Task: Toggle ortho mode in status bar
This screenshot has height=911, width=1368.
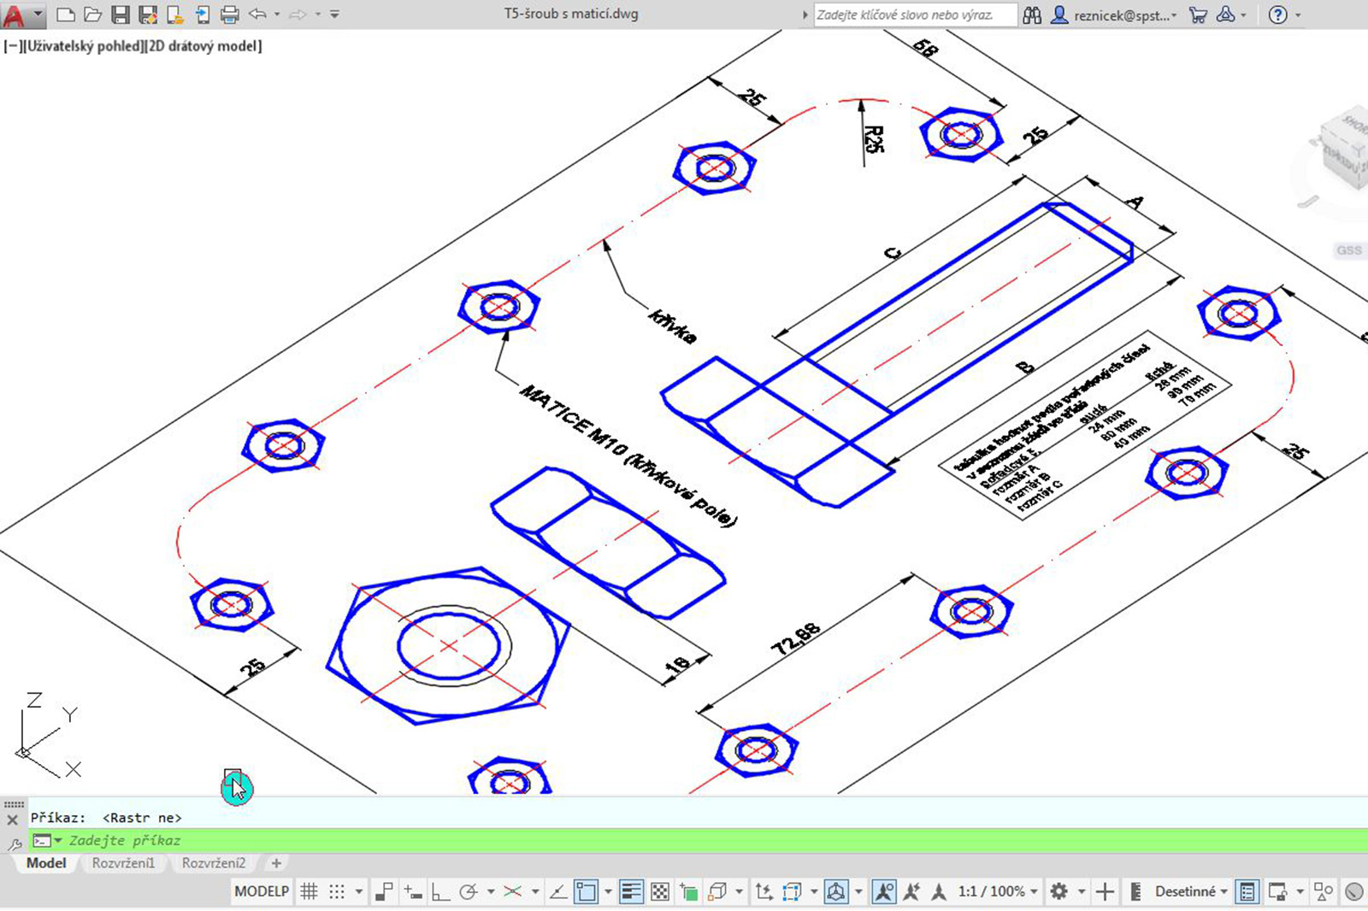Action: [439, 891]
